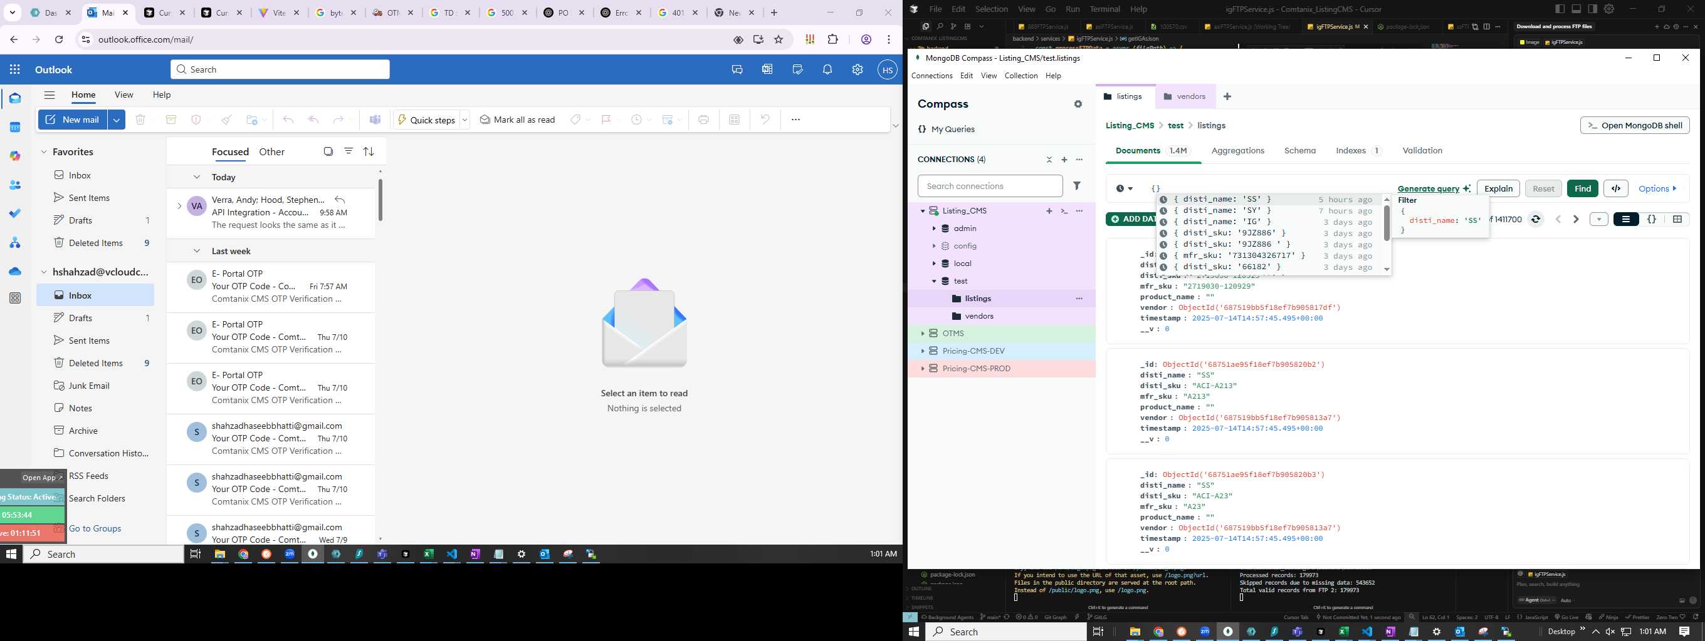Click the Archive icon in Outlook ribbon

170,120
